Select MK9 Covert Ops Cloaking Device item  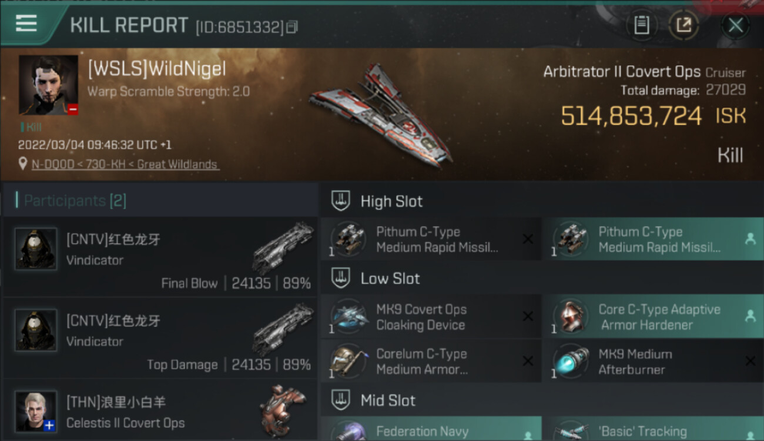point(431,317)
